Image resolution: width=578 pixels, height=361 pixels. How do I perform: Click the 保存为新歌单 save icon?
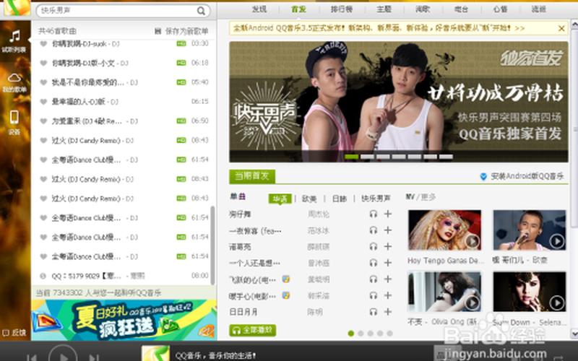click(158, 31)
